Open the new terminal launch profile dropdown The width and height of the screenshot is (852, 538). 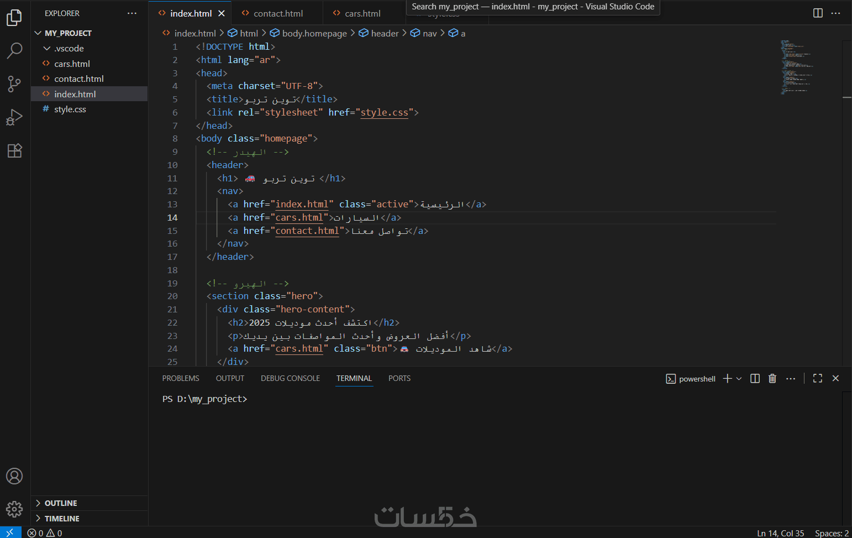[x=739, y=379]
